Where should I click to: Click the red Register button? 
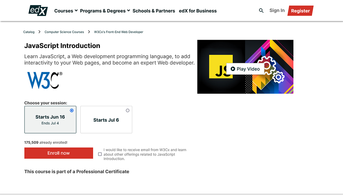tap(300, 11)
